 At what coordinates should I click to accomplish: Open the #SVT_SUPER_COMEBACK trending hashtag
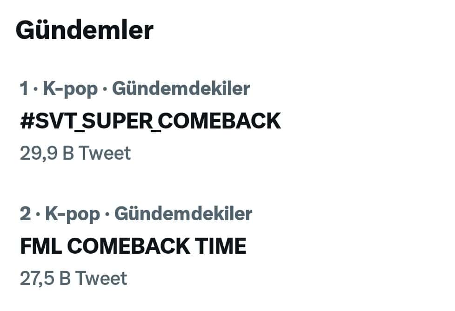[x=150, y=121]
